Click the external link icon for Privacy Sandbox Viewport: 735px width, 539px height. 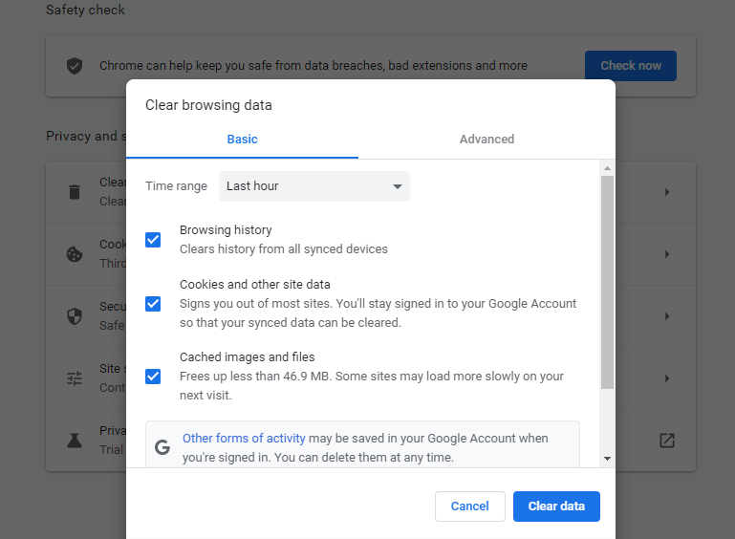(x=667, y=441)
